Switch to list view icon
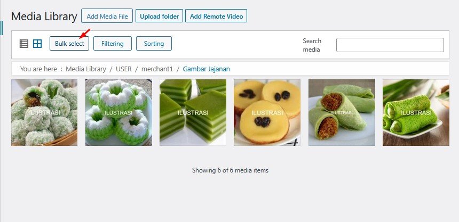 (24, 44)
